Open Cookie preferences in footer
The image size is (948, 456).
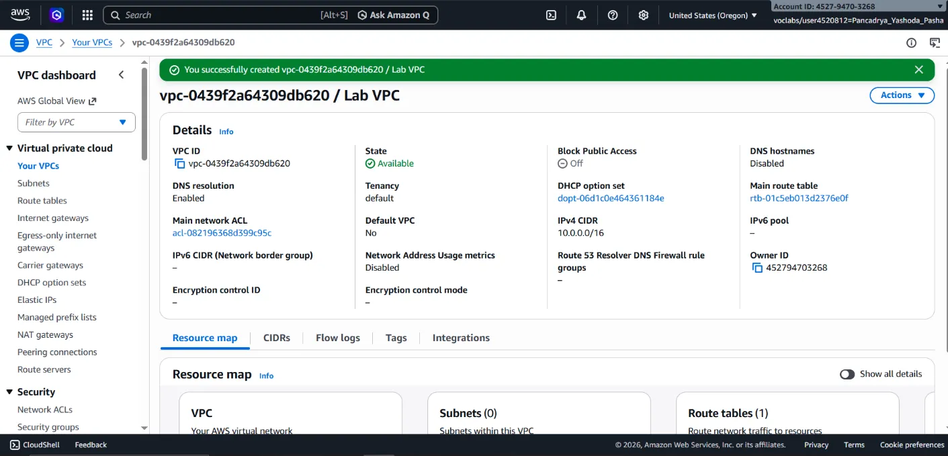tap(912, 445)
